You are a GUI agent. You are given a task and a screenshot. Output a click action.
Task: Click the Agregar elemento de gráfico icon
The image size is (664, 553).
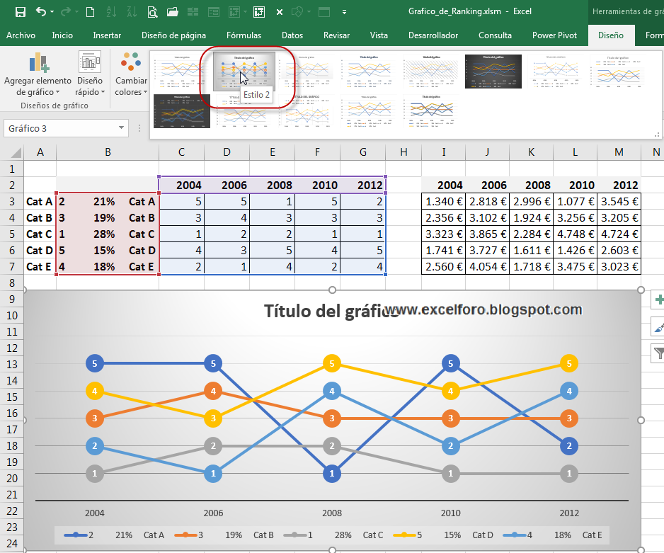click(38, 62)
